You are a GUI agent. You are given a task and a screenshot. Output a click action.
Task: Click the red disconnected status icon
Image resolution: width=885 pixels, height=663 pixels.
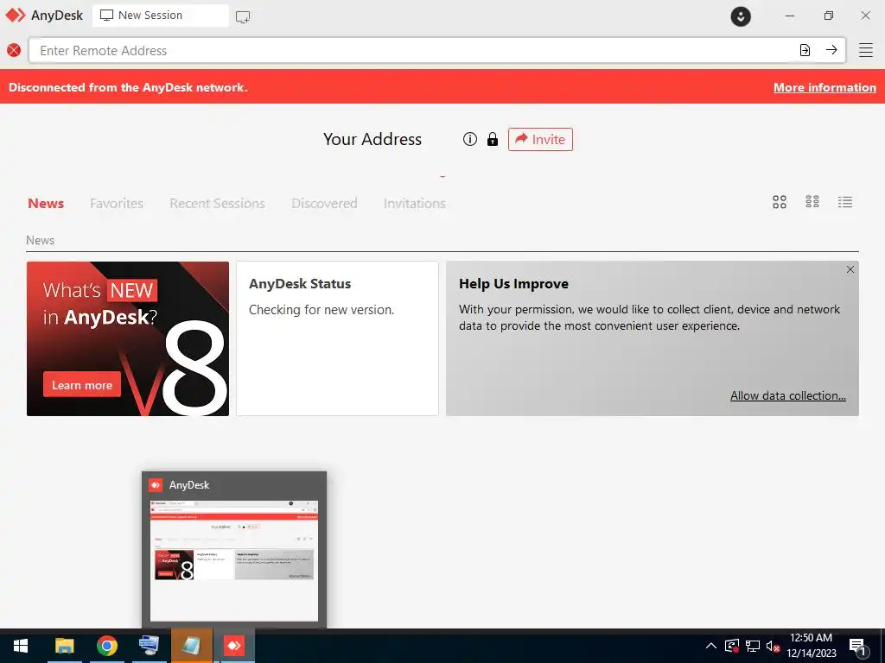coord(14,50)
